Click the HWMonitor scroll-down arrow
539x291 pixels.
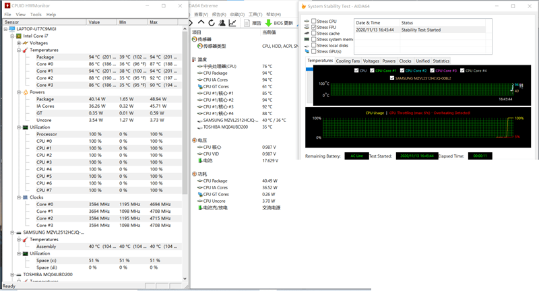(x=185, y=279)
